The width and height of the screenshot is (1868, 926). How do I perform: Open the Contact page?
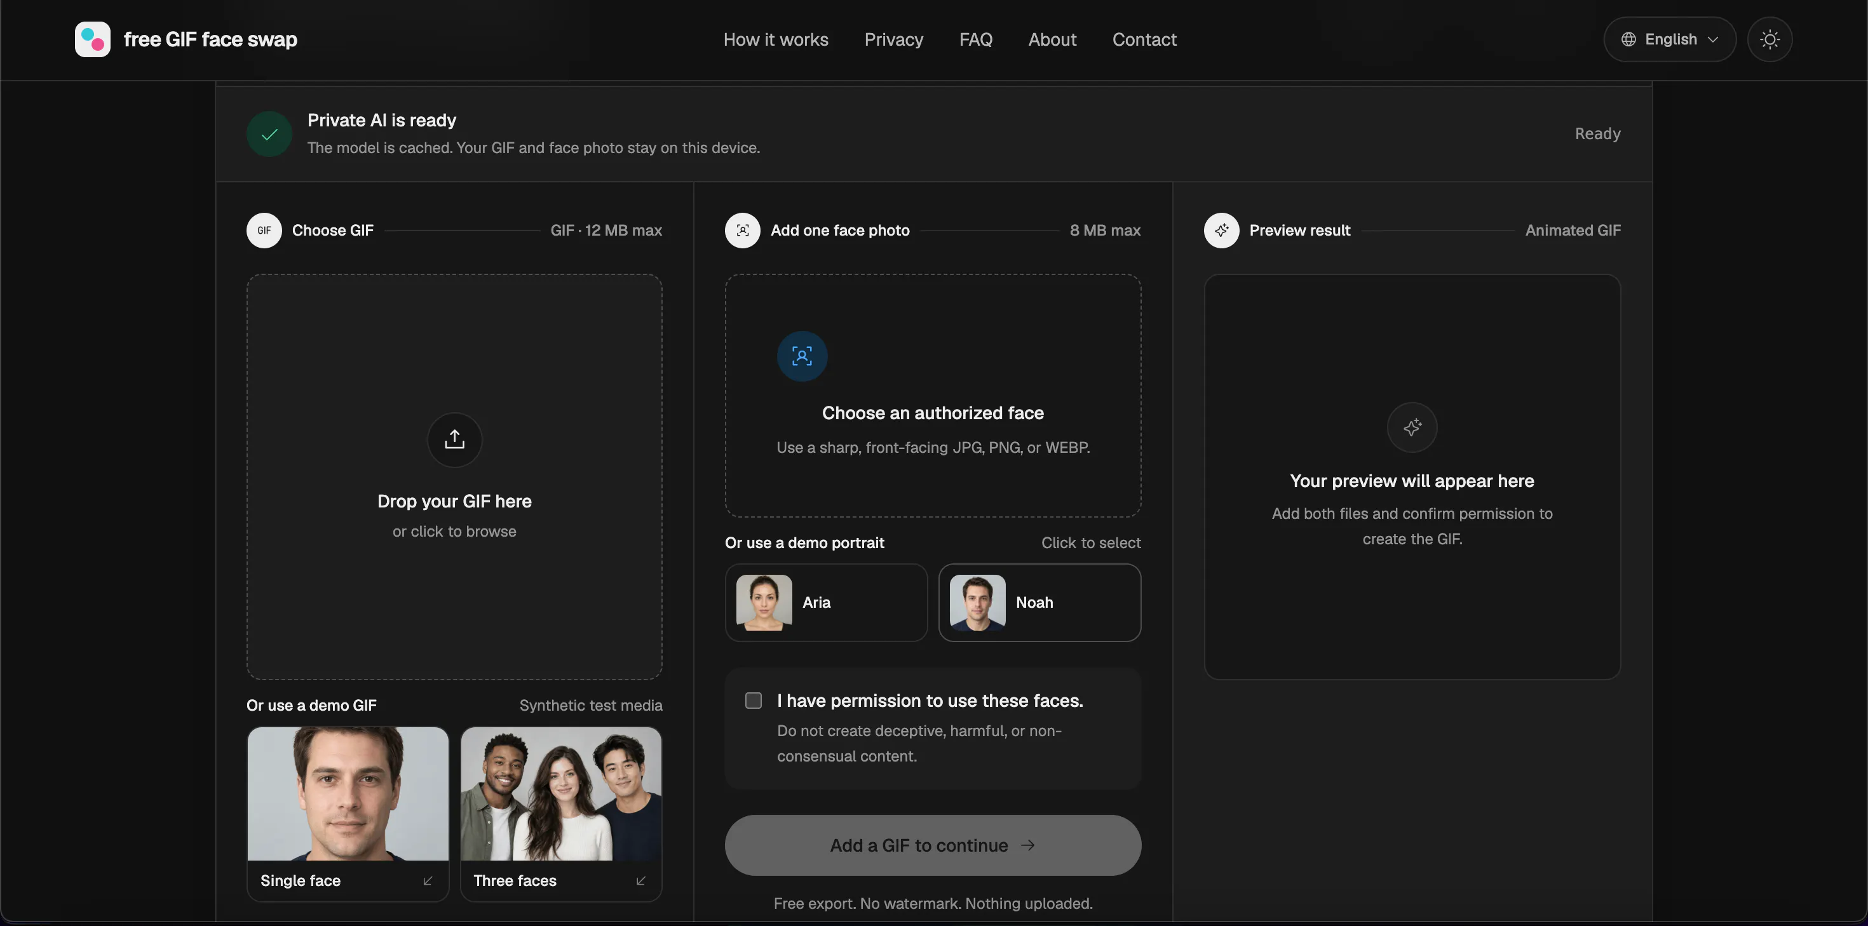pos(1144,39)
